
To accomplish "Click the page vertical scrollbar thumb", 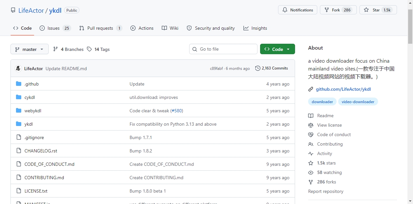I will [x=410, y=26].
